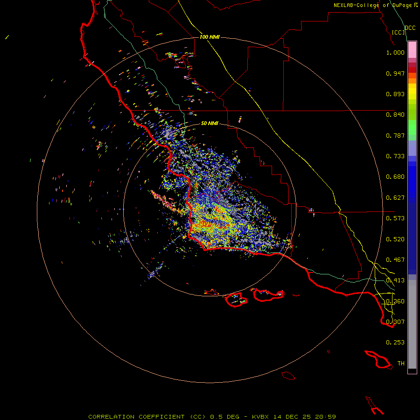This screenshot has width=420, height=420.
Task: Select the 0.627 scale value
Action: coord(395,198)
